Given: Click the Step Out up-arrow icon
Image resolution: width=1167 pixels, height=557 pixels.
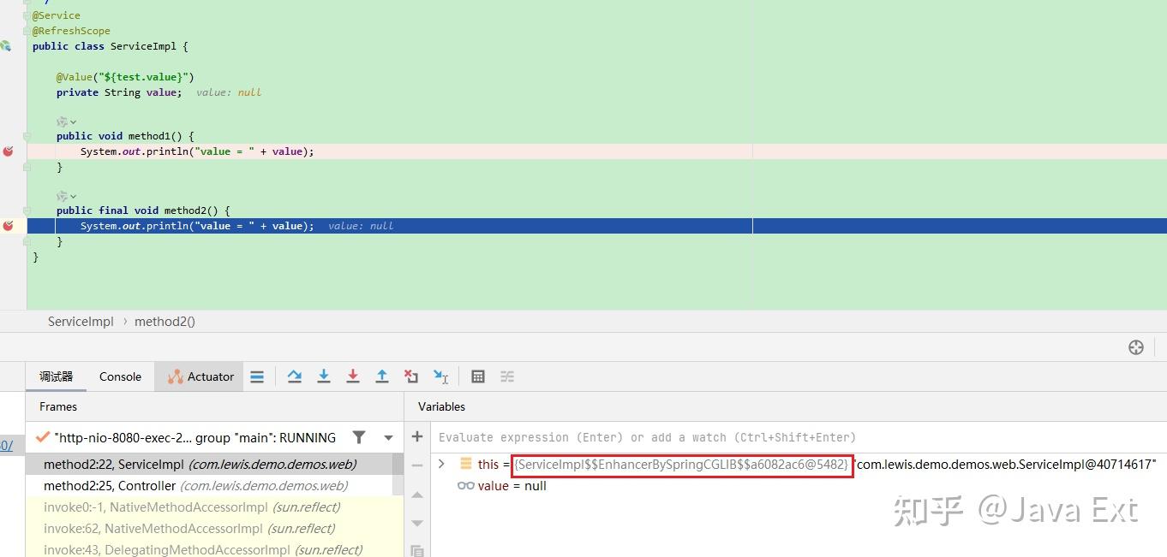Looking at the screenshot, I should (382, 376).
